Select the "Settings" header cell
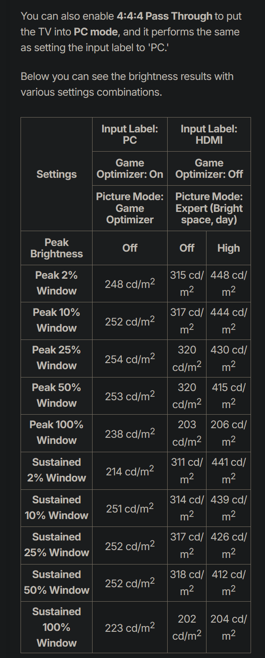 [56, 174]
